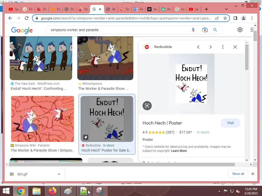This screenshot has height=196, width=262.
Task: Start voice search with microphone
Action: pos(193,30)
